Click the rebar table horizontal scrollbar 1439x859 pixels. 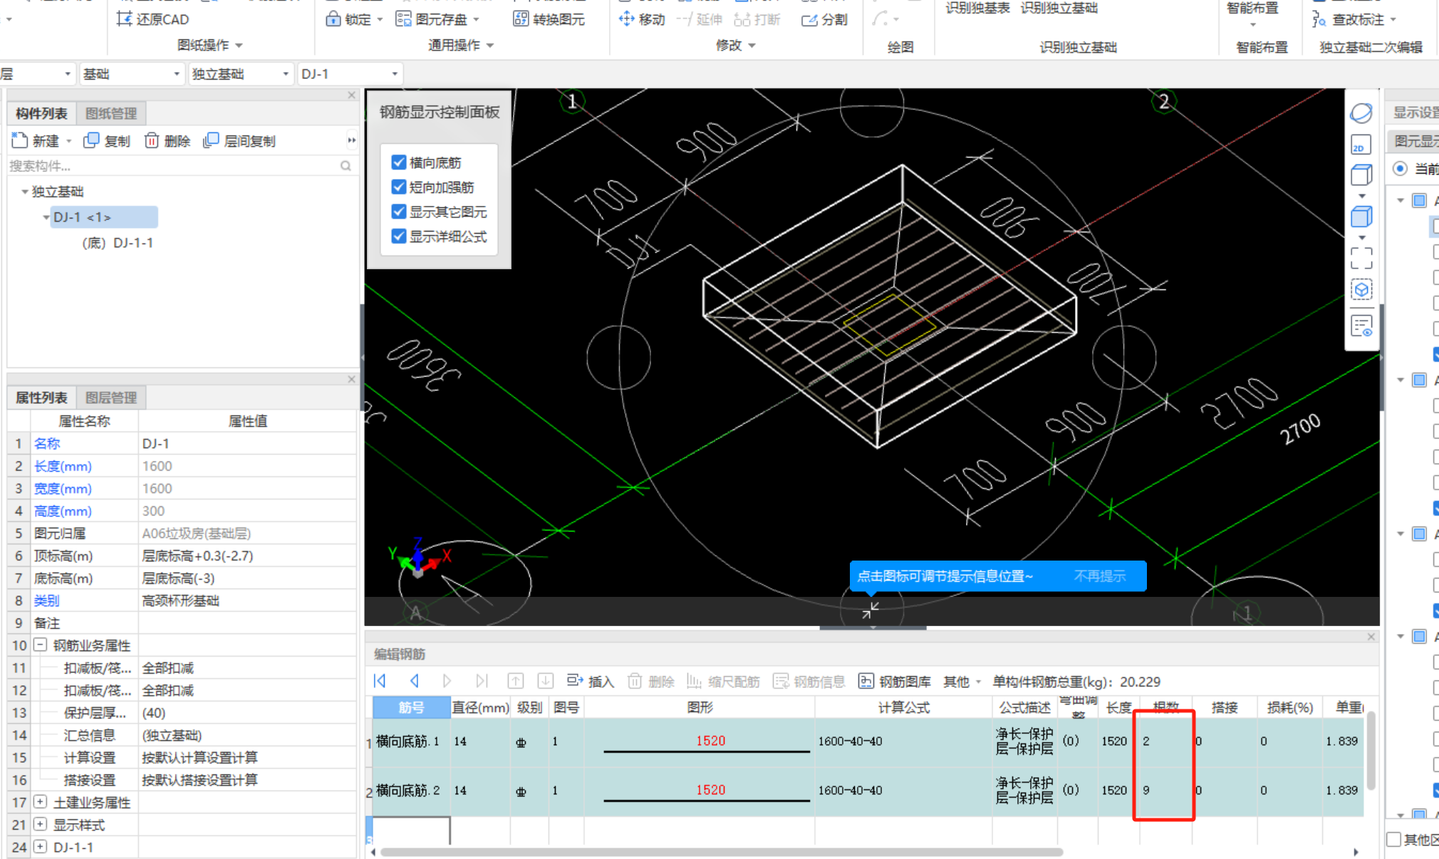721,852
